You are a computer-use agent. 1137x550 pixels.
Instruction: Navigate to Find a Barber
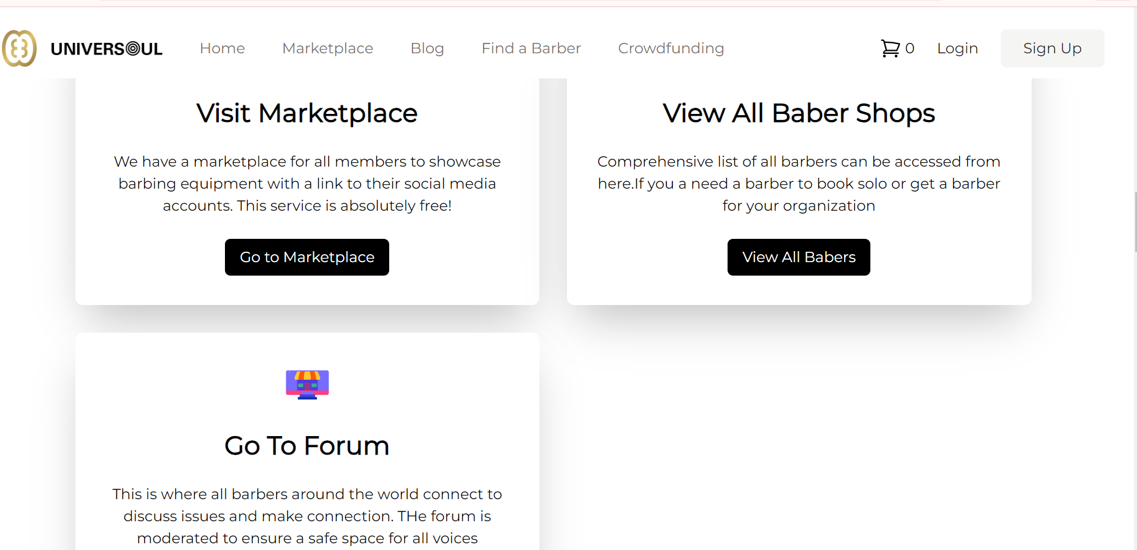pyautogui.click(x=531, y=48)
